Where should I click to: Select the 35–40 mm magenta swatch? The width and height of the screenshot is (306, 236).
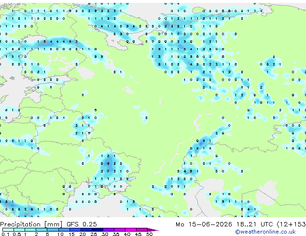coord(119,230)
